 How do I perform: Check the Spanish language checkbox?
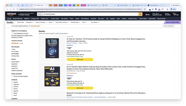(12, 91)
